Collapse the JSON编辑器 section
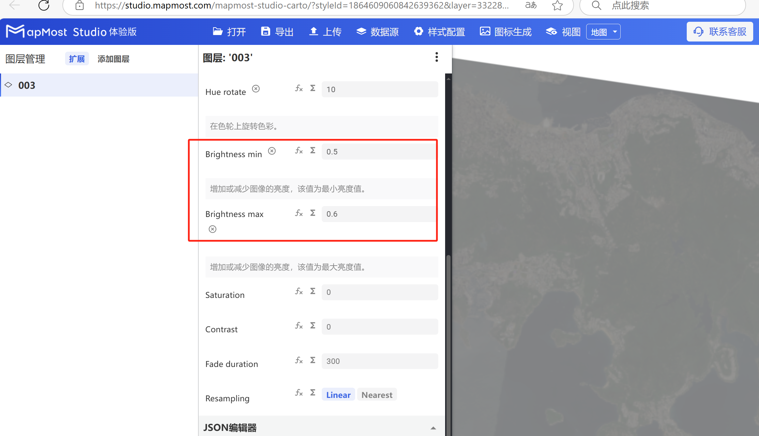759x436 pixels. point(433,428)
